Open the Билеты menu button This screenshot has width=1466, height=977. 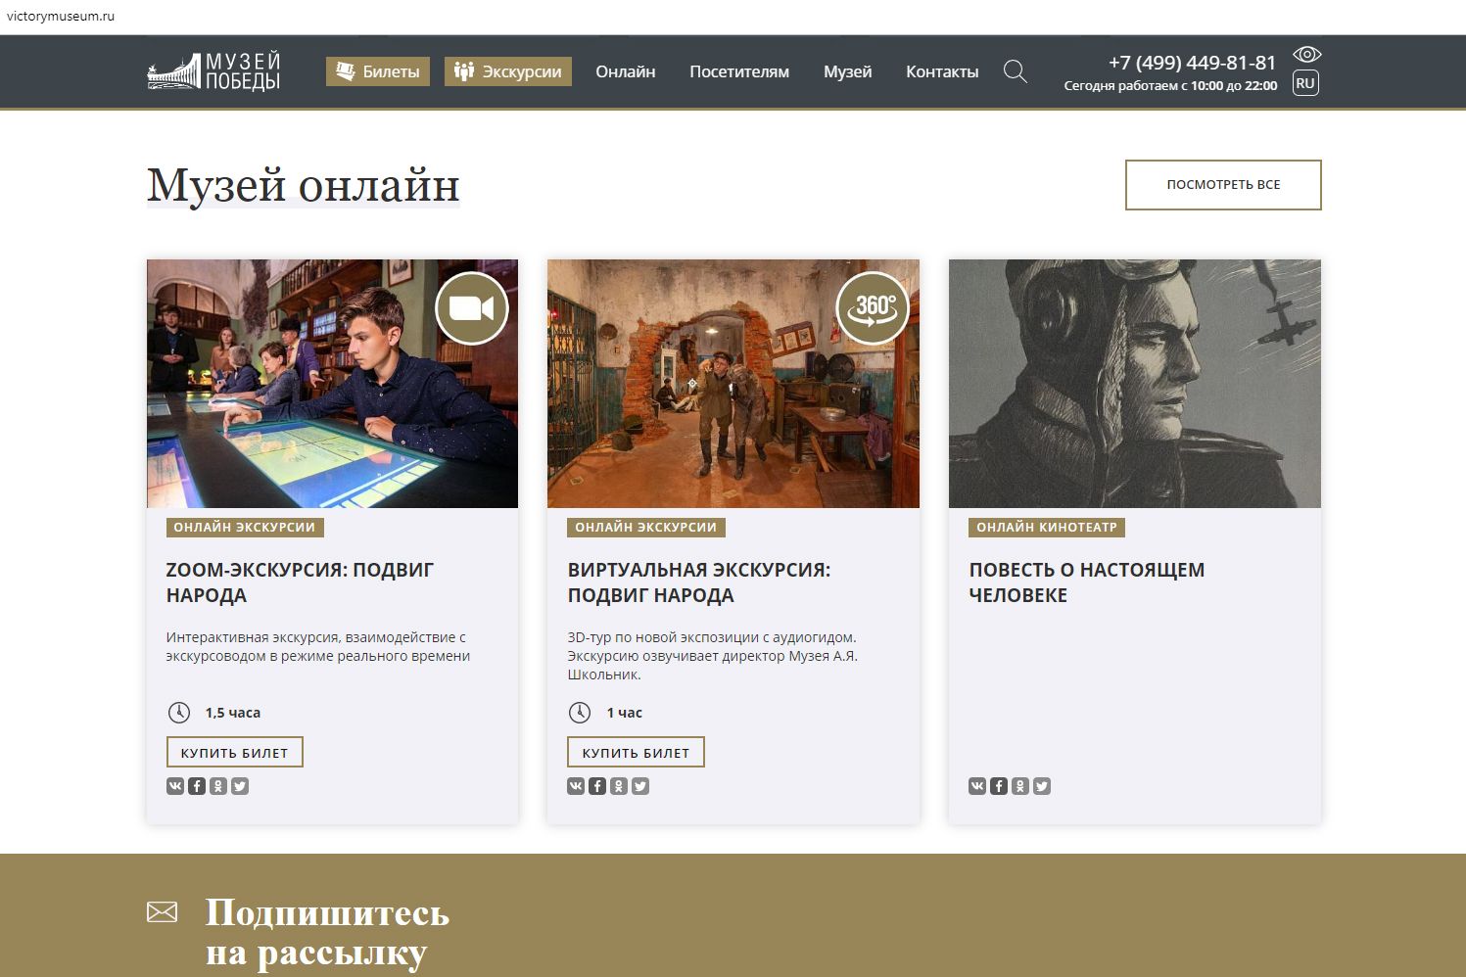[378, 71]
